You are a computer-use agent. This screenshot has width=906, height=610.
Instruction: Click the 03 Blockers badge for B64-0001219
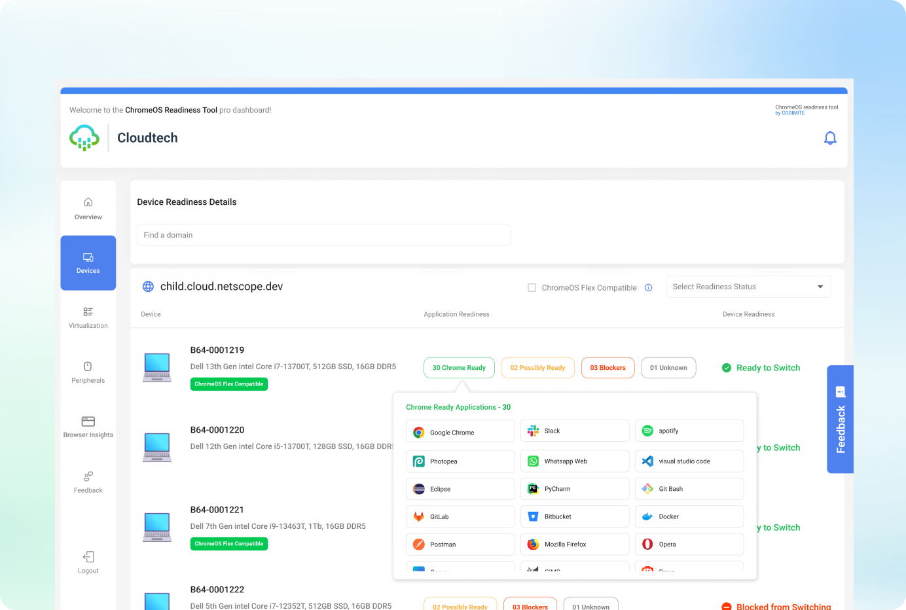[607, 367]
